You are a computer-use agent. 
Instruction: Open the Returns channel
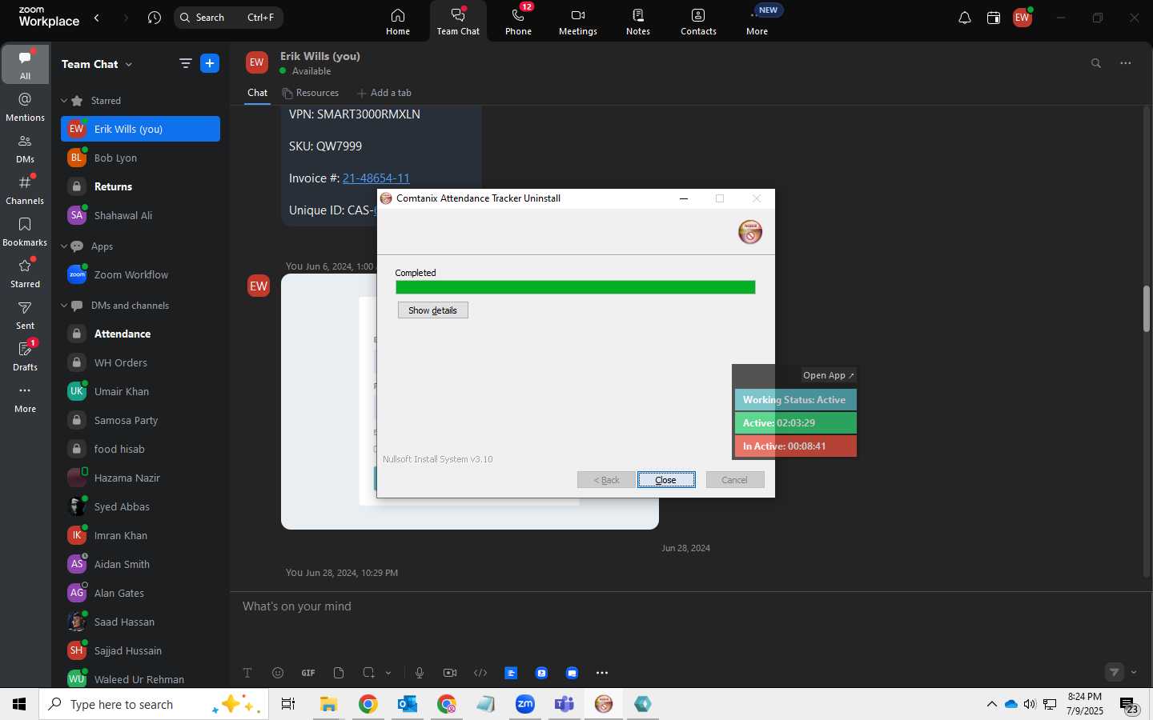pyautogui.click(x=140, y=186)
